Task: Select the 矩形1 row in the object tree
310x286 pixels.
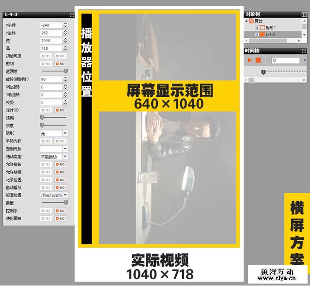Action: 273,28
